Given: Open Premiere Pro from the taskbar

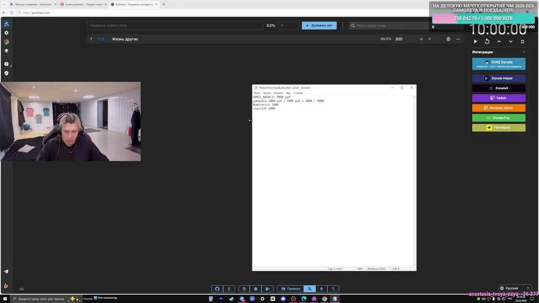Looking at the screenshot, I should coord(221,299).
